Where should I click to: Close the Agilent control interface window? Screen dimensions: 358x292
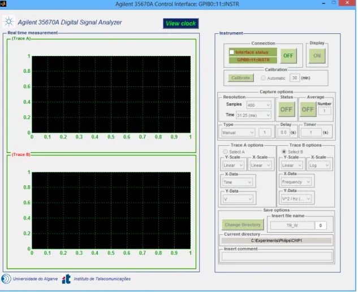coord(347,3)
